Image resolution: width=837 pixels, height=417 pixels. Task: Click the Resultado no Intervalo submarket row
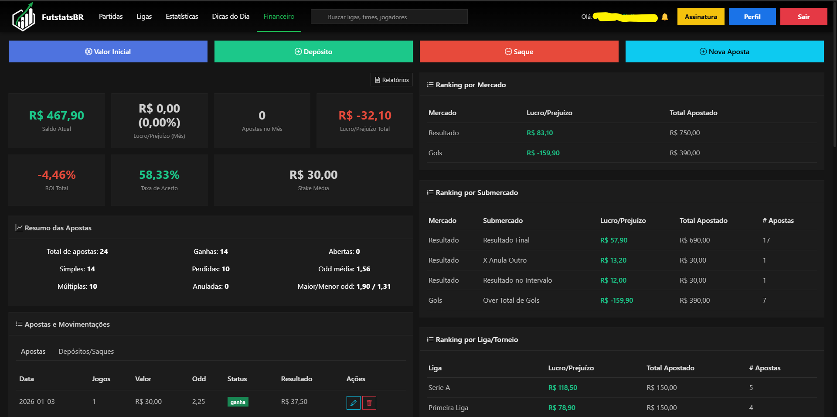click(623, 280)
